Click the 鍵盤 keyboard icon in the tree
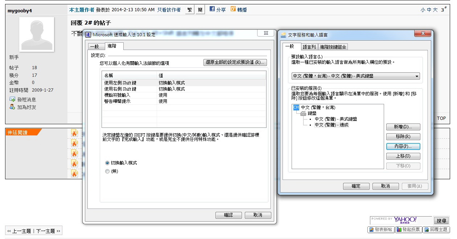The height and width of the screenshot is (239, 457). click(303, 113)
